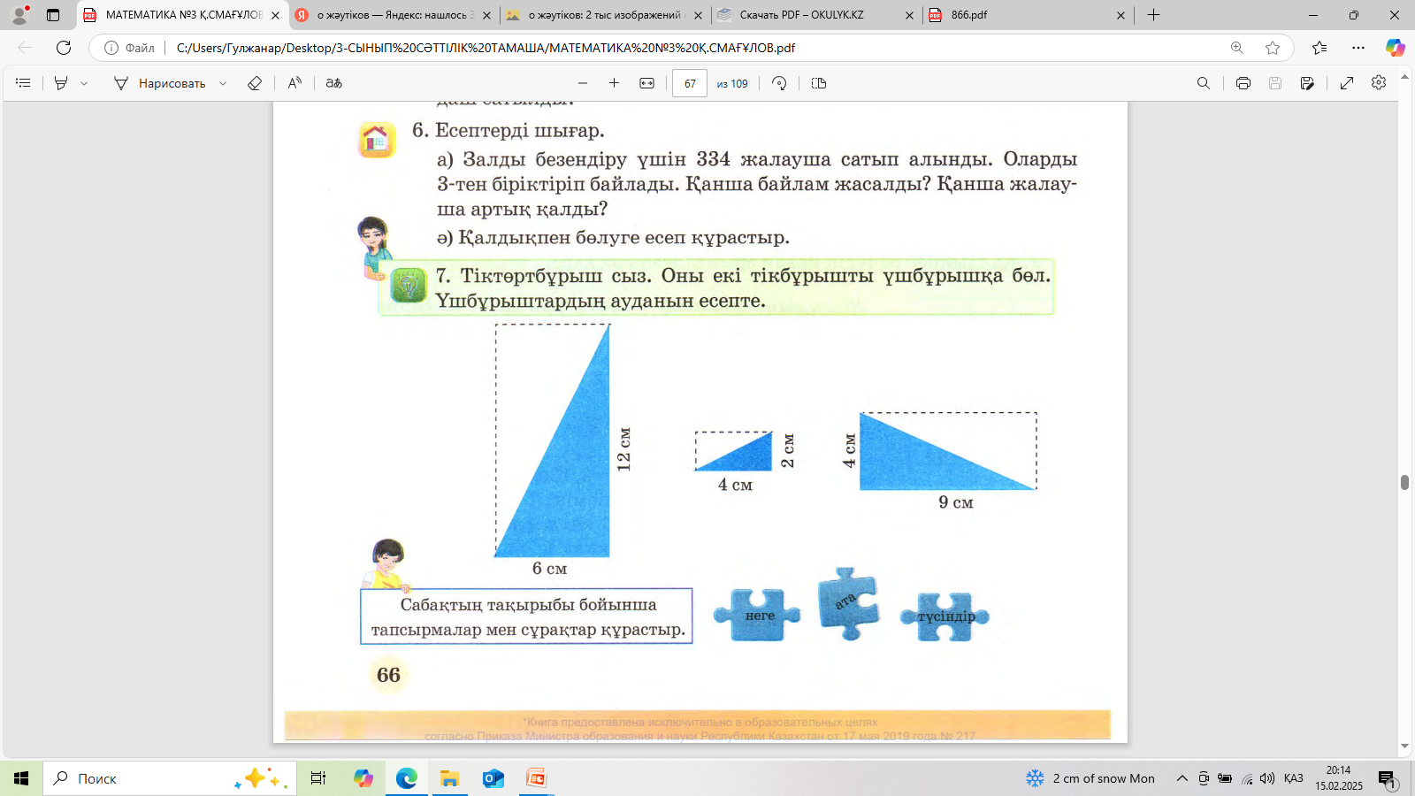Click the taskbar Поиск search box
Viewport: 1415px width, 796px height.
tap(168, 778)
